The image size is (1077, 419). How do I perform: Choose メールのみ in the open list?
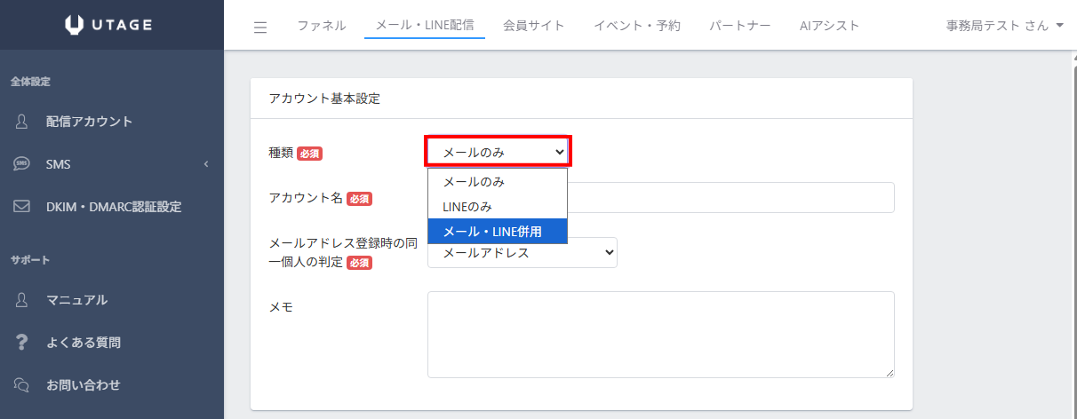(497, 181)
